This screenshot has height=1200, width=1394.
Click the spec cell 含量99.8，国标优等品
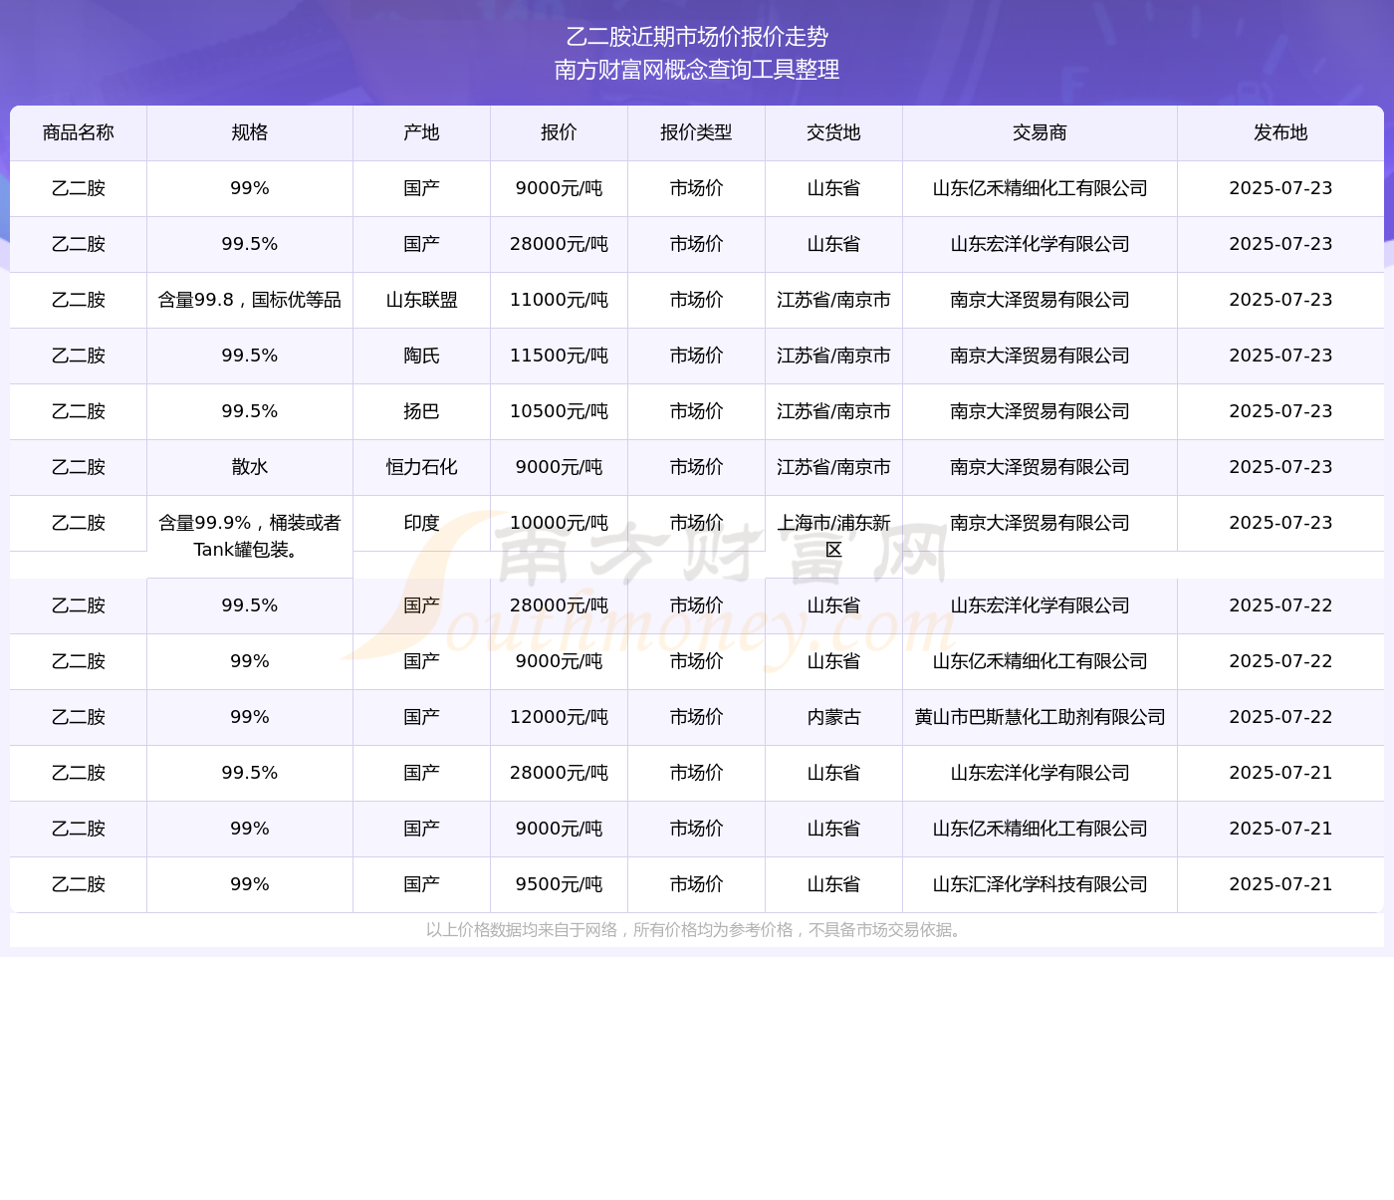pos(250,300)
